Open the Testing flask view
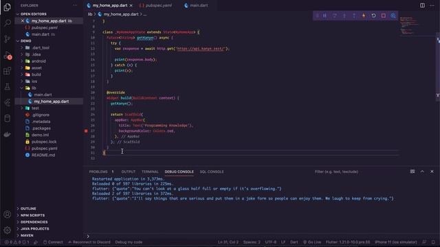Screen dimensions: 440x247 (x=8, y=87)
